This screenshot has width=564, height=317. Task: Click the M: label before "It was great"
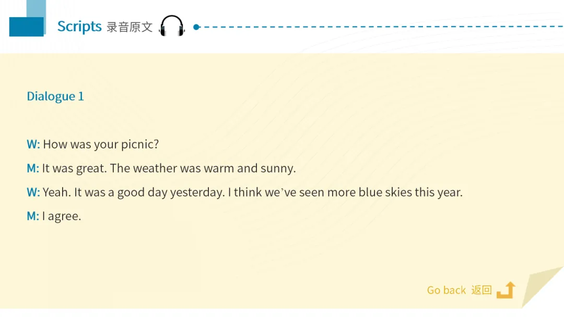coord(33,168)
